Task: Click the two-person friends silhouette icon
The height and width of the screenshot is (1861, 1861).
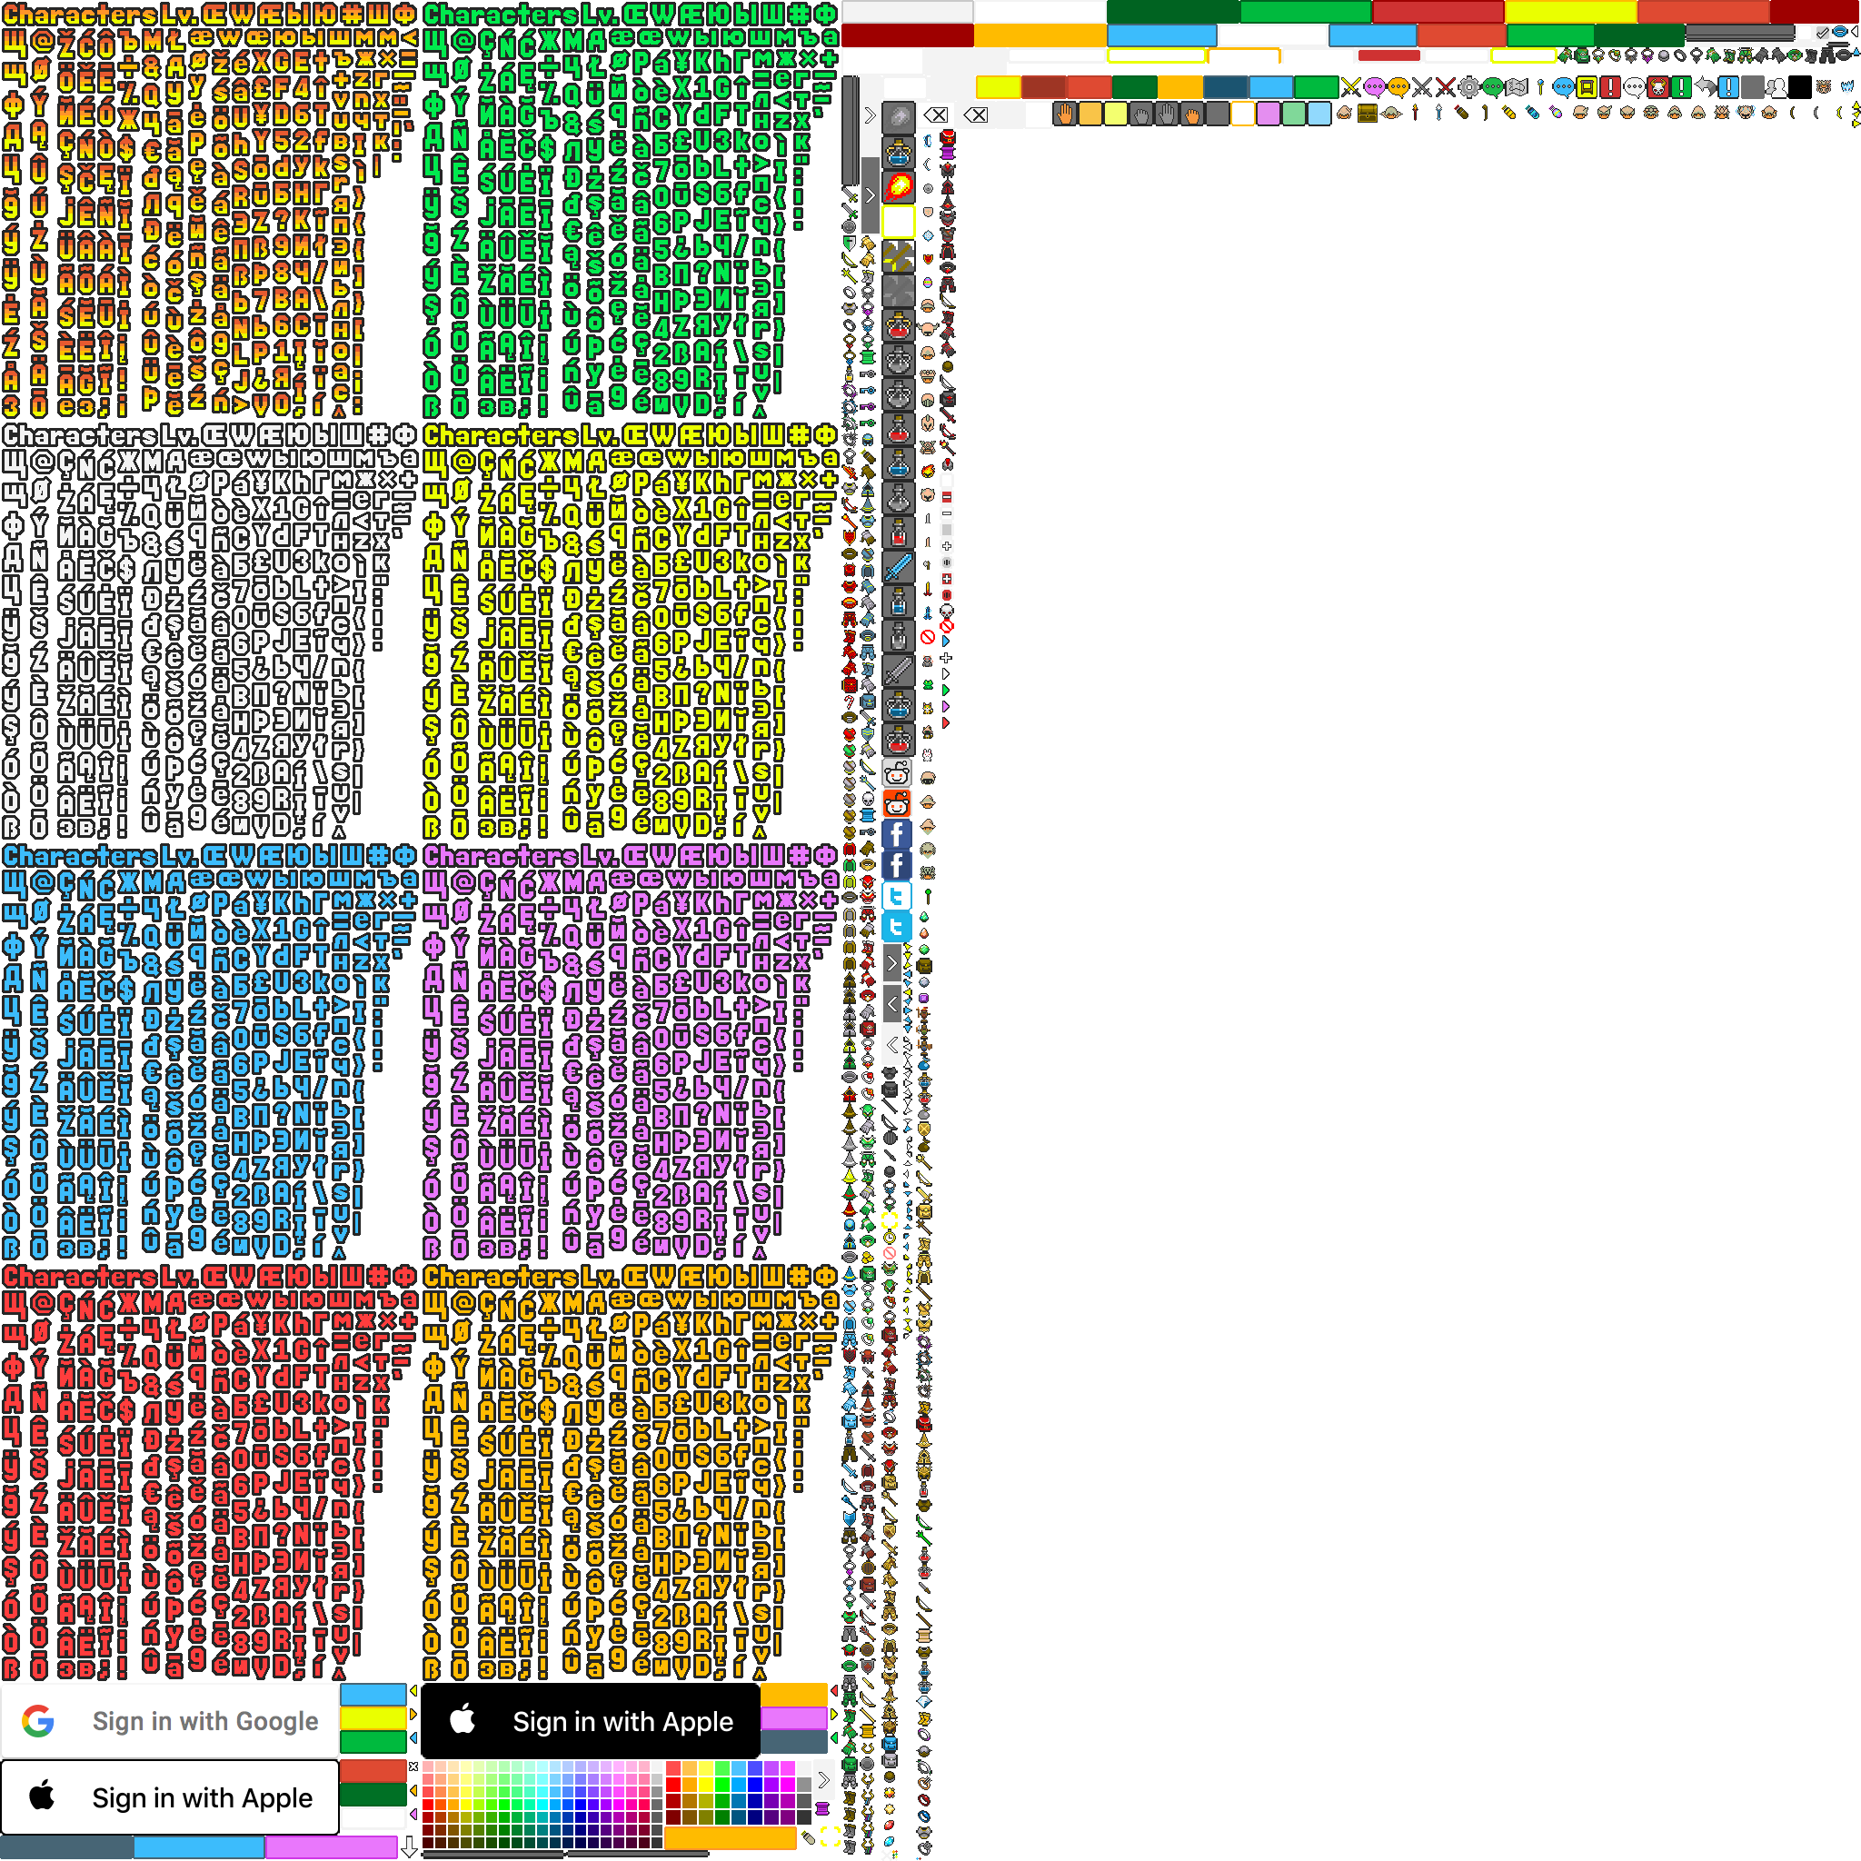Action: 1776,87
